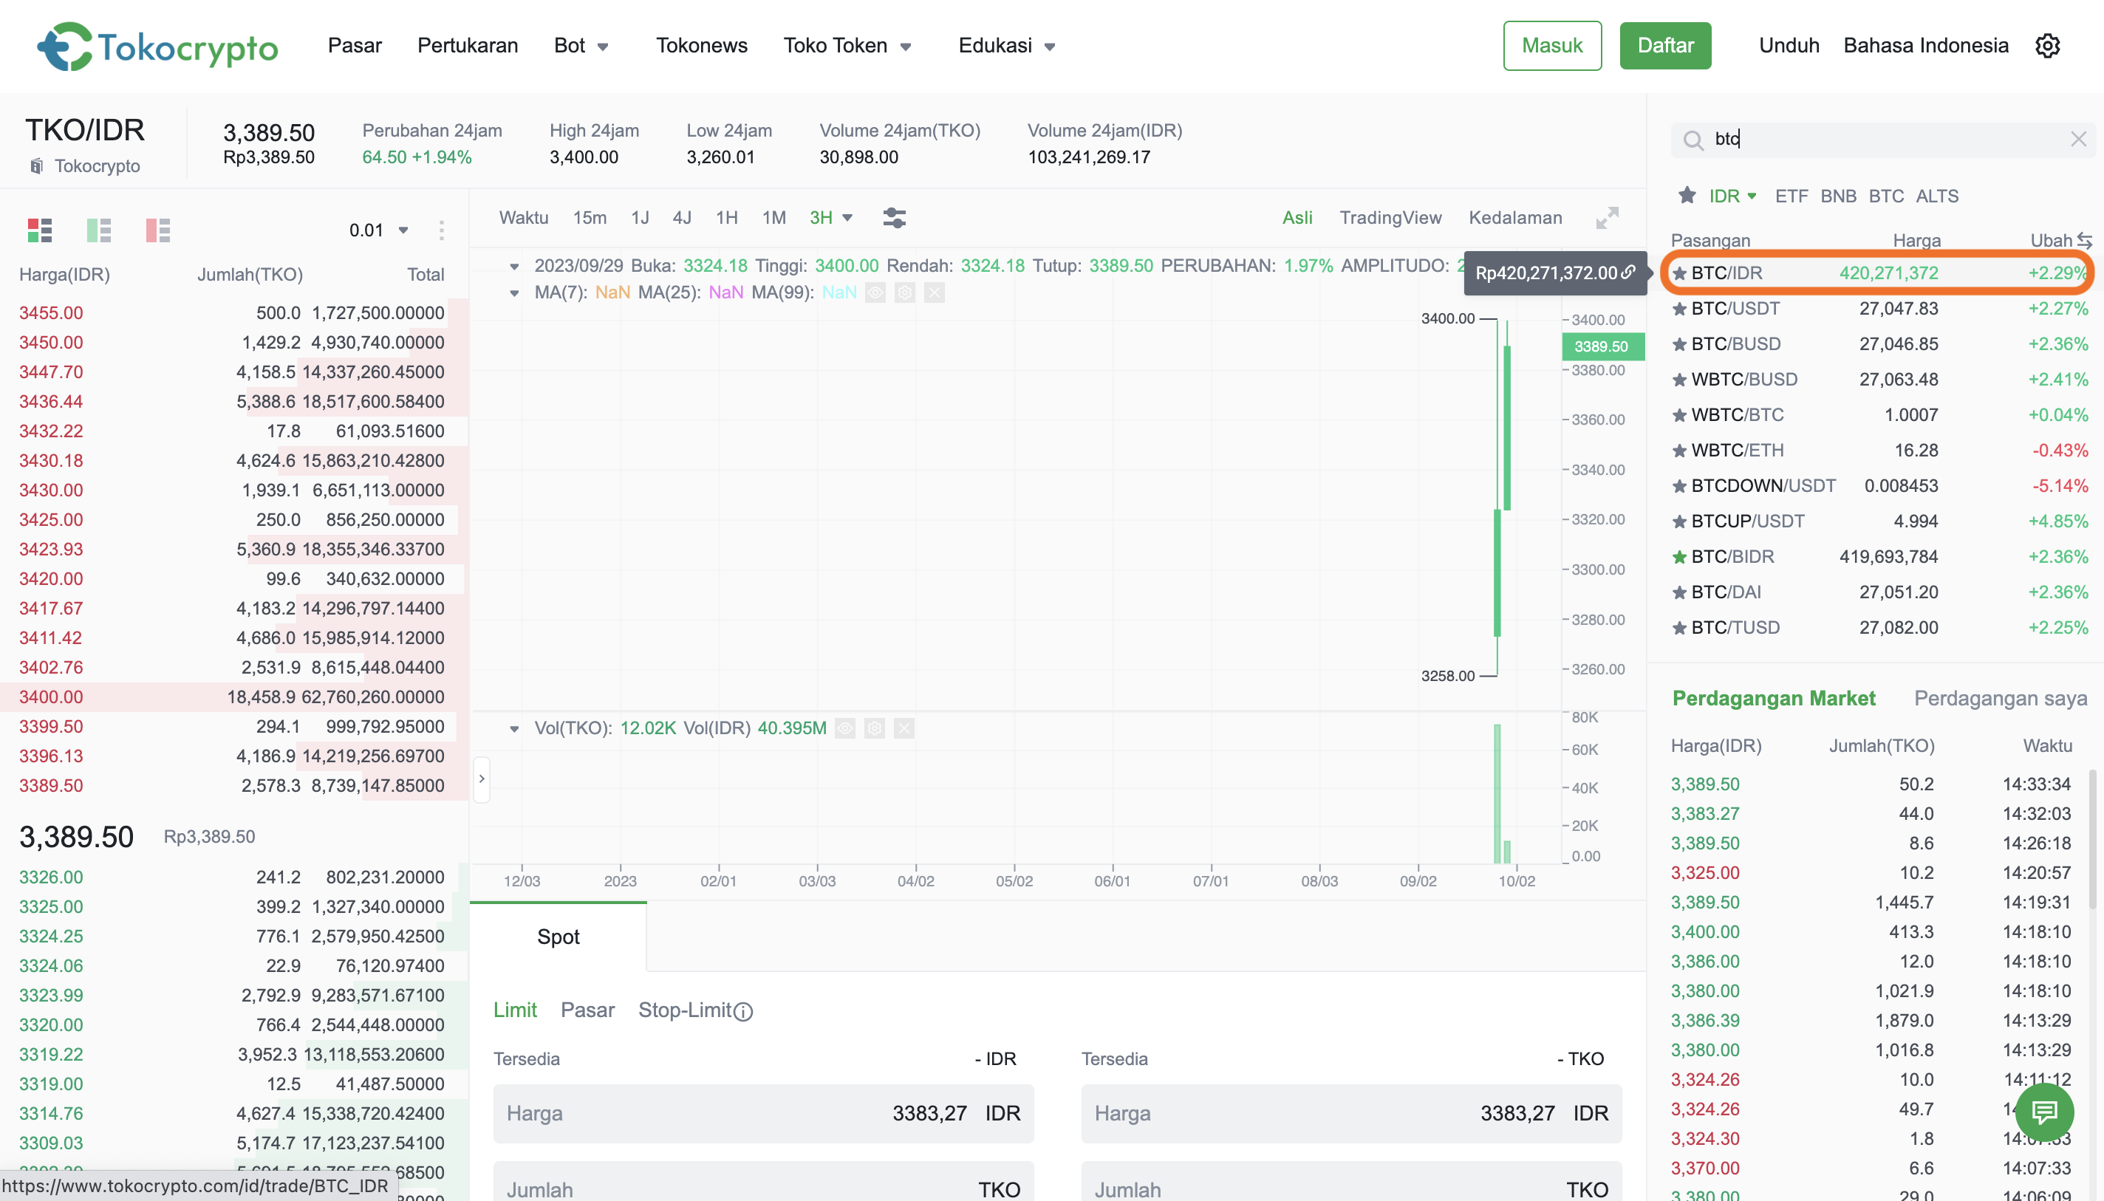Open chart indicator settings sliders icon

pos(894,218)
